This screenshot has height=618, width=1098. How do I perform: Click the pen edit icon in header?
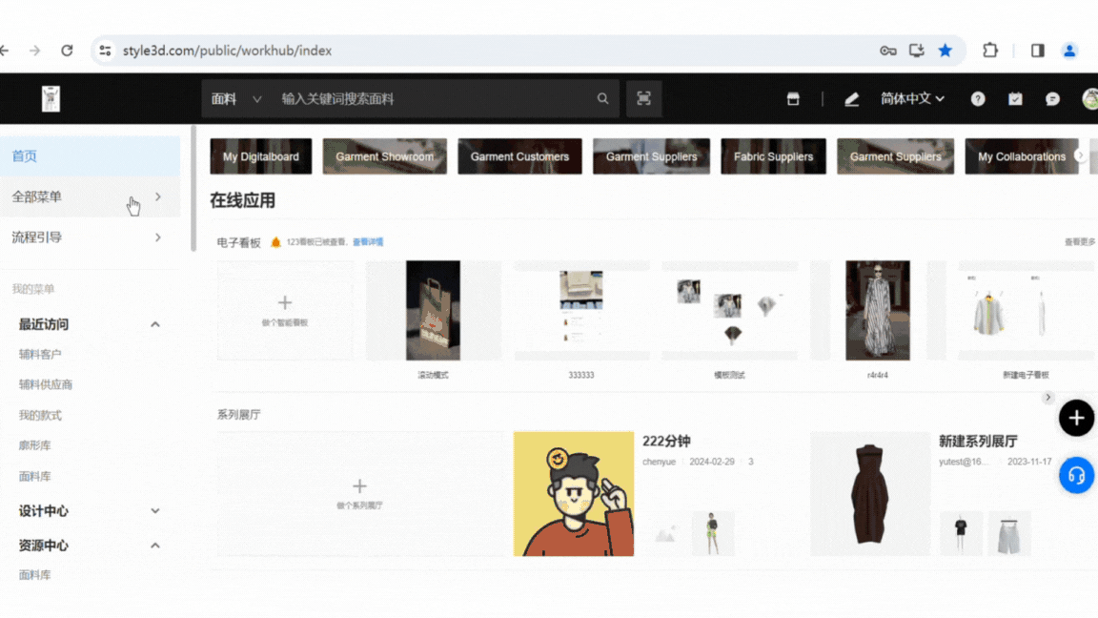point(851,99)
